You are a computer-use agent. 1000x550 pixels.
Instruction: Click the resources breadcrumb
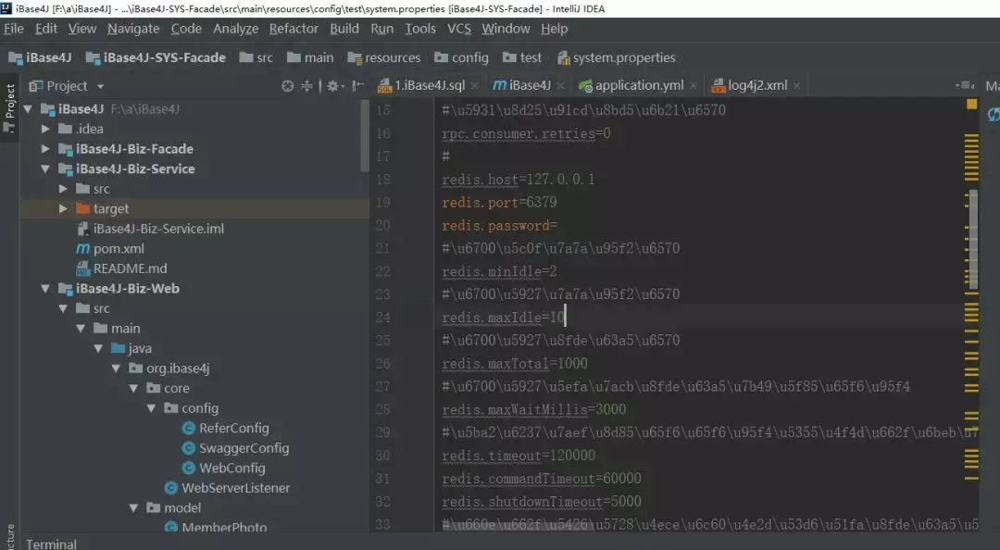[x=384, y=57]
